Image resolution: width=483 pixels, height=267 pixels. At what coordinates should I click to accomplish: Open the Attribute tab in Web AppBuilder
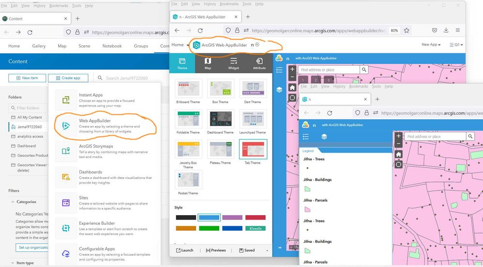[x=259, y=63]
